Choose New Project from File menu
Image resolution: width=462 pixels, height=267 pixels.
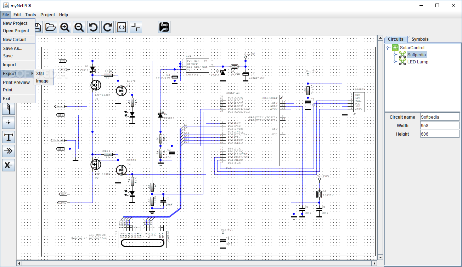click(18, 23)
